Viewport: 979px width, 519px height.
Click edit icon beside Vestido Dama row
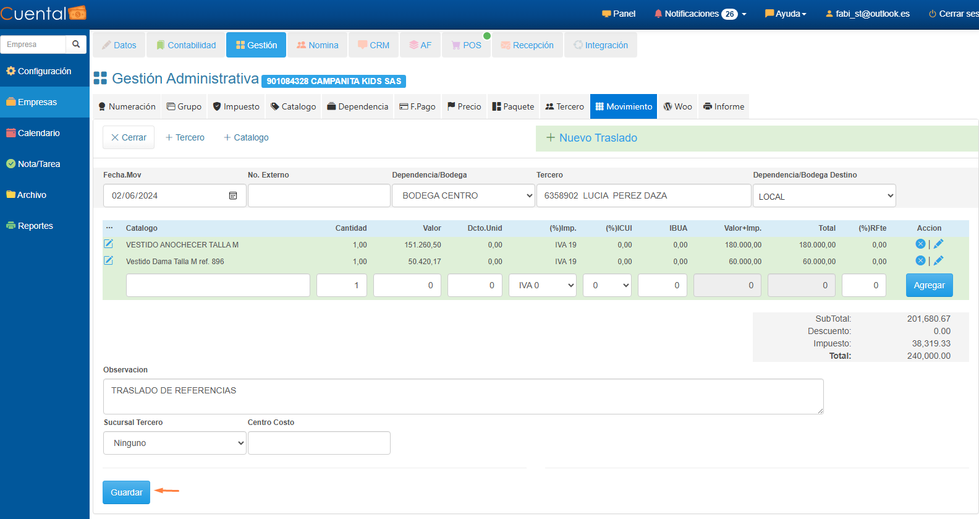coord(108,260)
